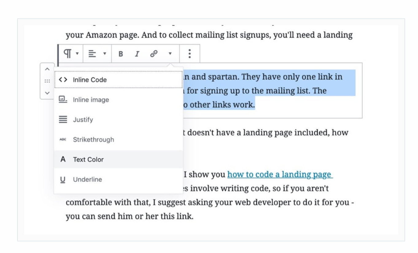Open the 'how to code a landing page' link

coord(279,175)
